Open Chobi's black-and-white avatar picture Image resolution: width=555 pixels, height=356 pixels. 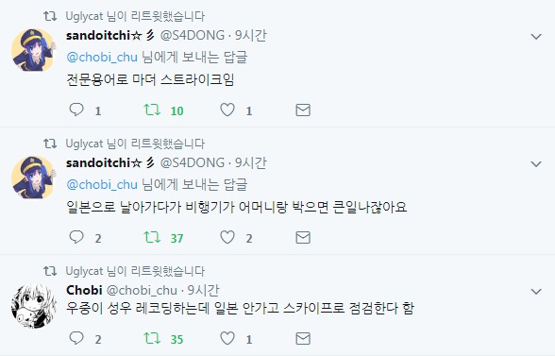(33, 305)
